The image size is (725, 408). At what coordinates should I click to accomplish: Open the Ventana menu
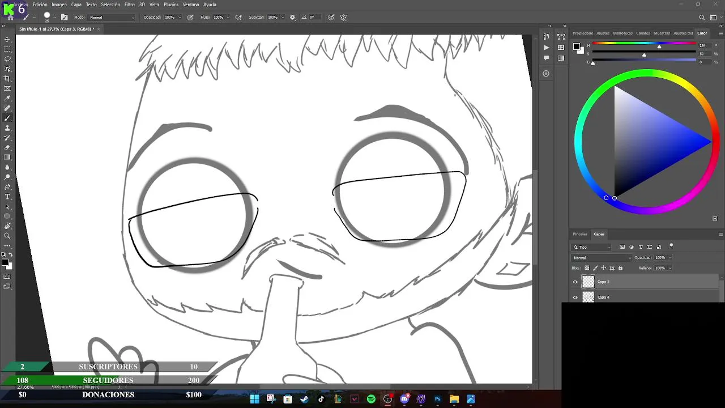[191, 5]
